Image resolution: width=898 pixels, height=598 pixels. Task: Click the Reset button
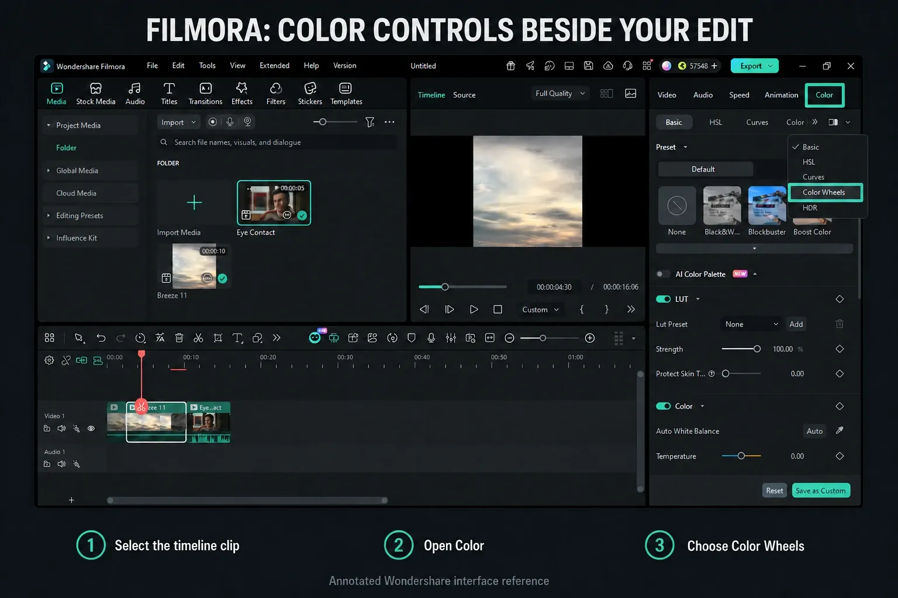point(774,491)
